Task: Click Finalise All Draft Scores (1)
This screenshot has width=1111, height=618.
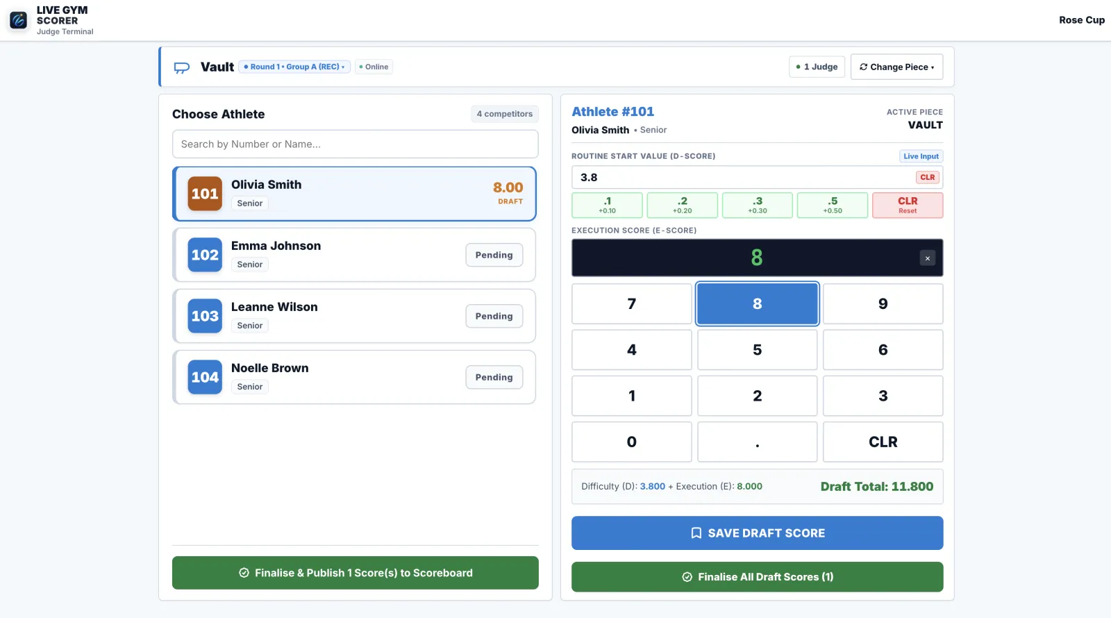Action: 758,577
